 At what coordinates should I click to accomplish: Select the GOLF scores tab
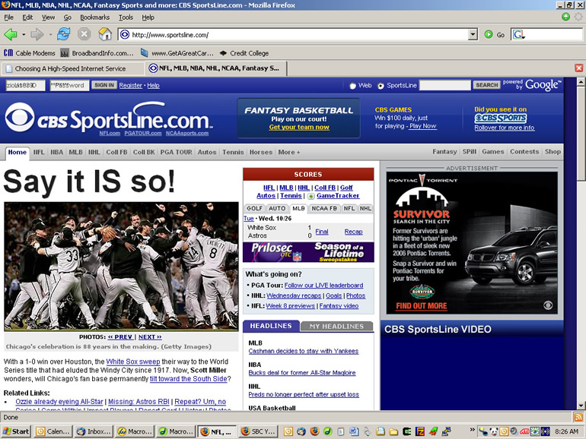coord(254,209)
